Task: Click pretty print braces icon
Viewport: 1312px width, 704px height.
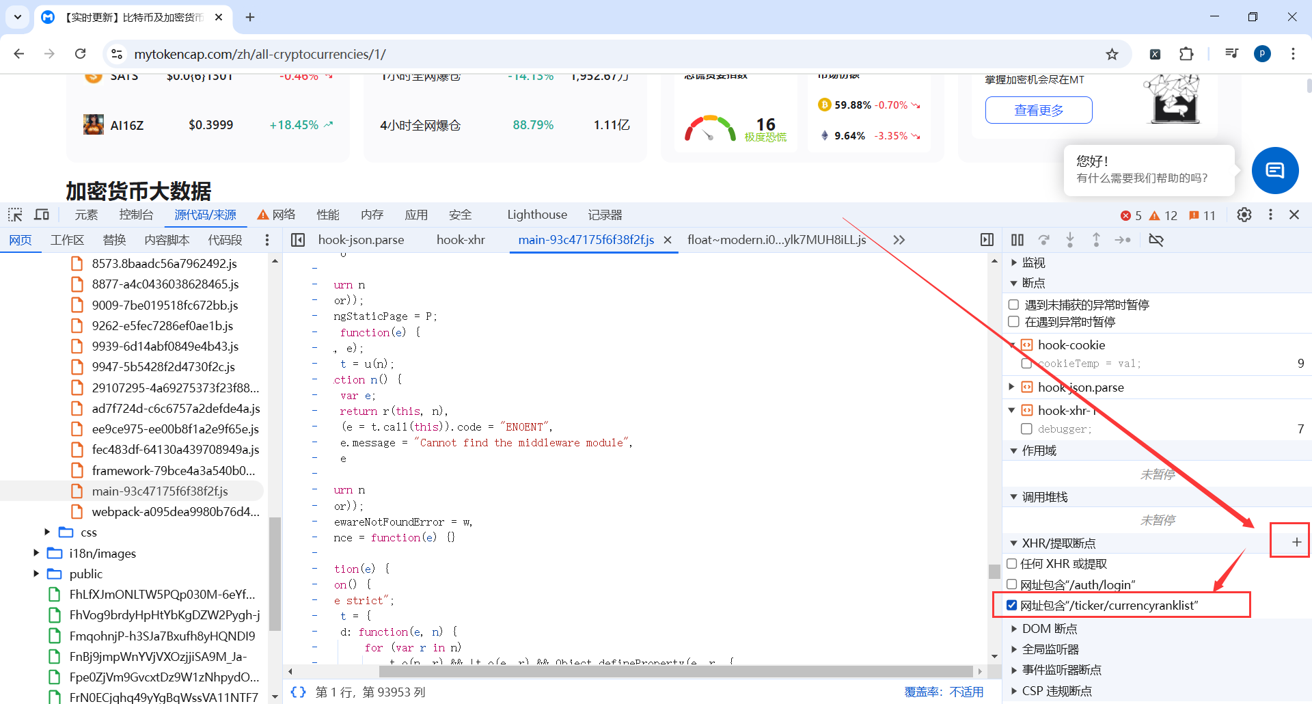Action: coord(298,692)
